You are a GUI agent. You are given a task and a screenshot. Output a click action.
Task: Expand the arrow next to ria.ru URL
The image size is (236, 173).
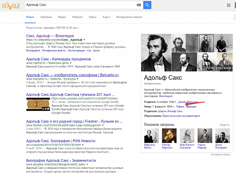(x=83, y=145)
